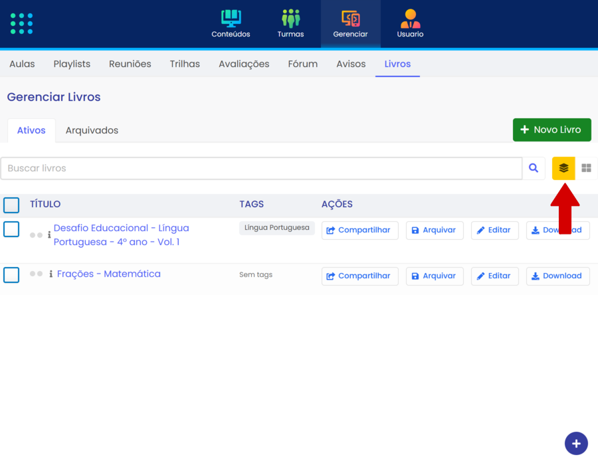Open the Turmas section icon
The width and height of the screenshot is (598, 465).
click(x=290, y=19)
